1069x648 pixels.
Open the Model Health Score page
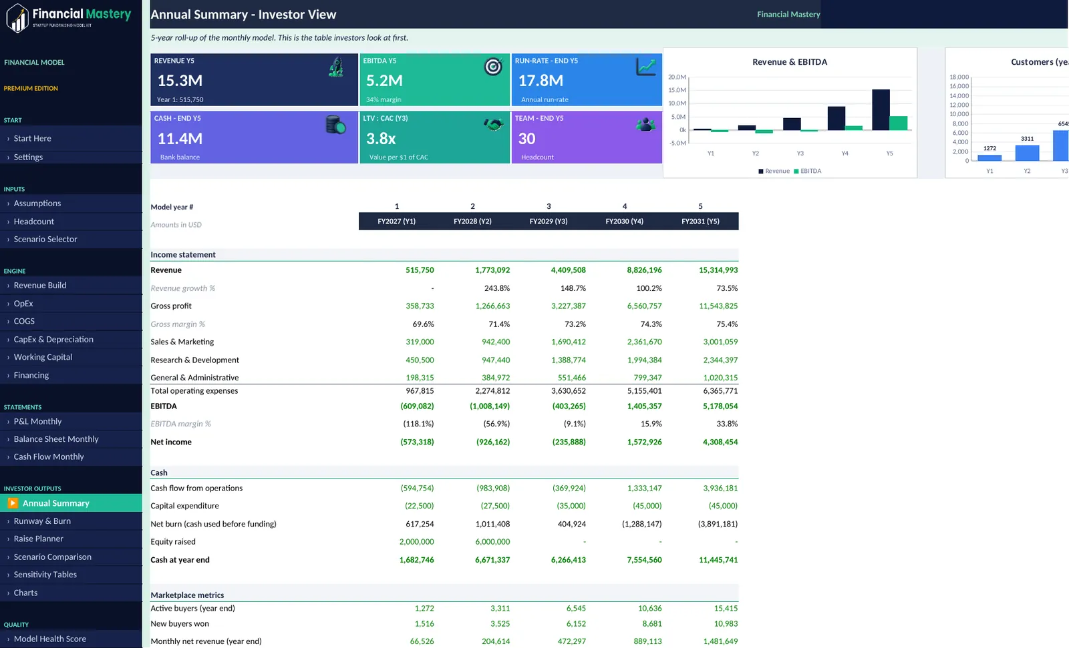click(71, 639)
